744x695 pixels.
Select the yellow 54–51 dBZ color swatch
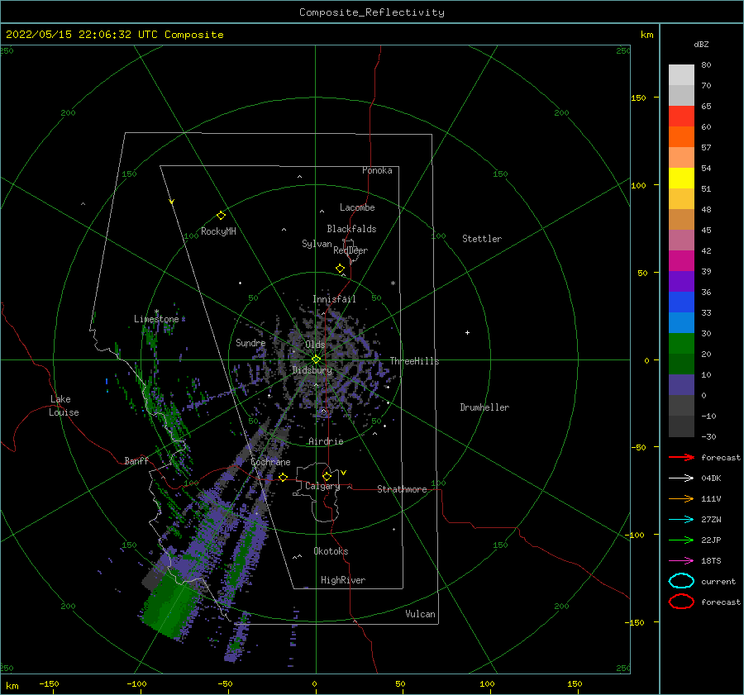coord(681,179)
